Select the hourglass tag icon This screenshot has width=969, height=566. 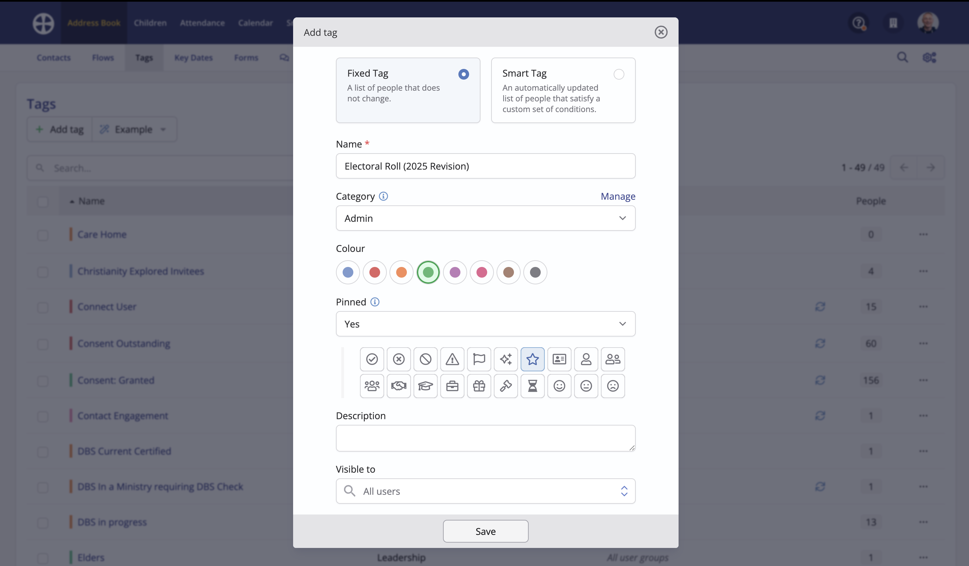click(x=533, y=386)
